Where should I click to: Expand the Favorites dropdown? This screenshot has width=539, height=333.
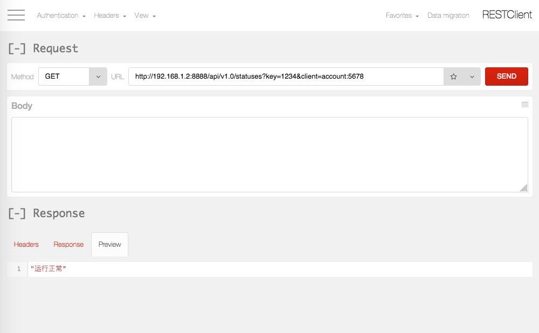[402, 16]
